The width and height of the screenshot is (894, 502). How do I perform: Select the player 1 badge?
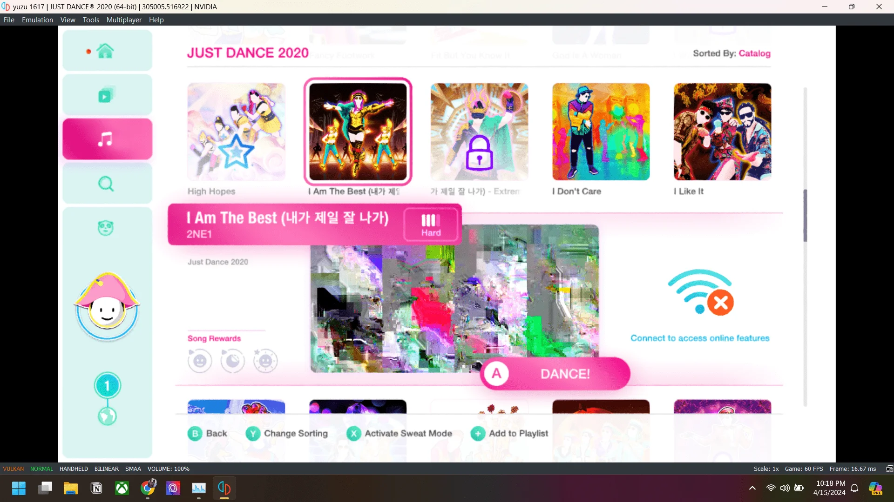tap(107, 385)
